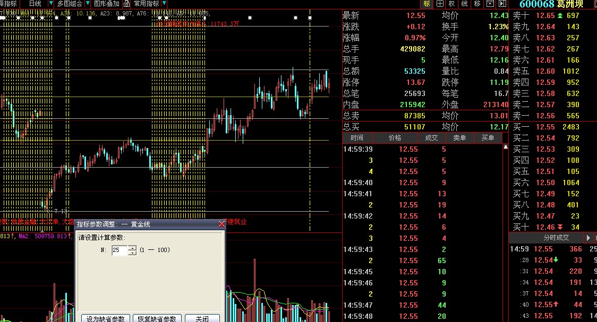
Task: Click the 移 move toolbar icon
Action: coord(477,4)
